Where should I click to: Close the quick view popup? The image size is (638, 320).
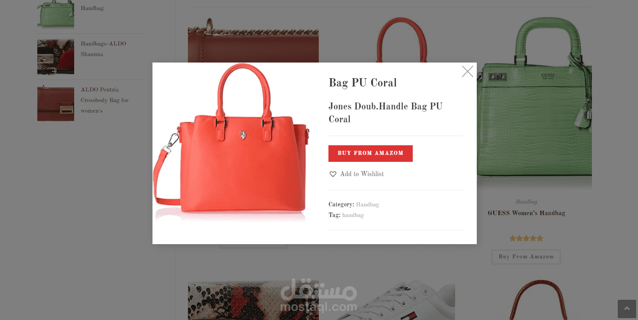click(468, 71)
